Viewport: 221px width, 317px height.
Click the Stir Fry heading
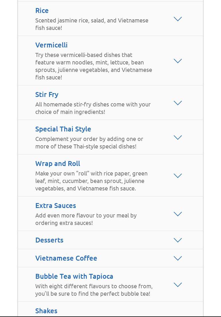pos(47,95)
